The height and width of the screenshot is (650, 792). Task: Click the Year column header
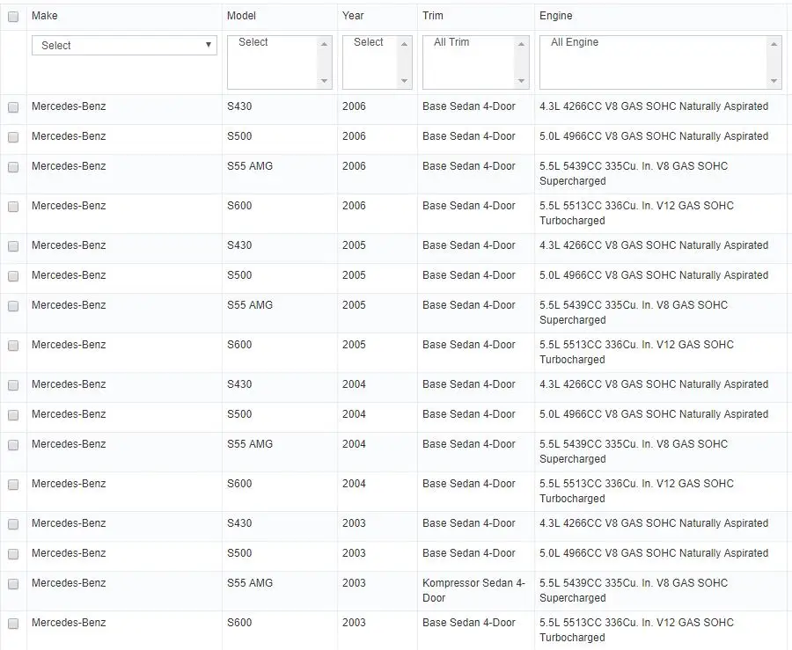pyautogui.click(x=353, y=16)
